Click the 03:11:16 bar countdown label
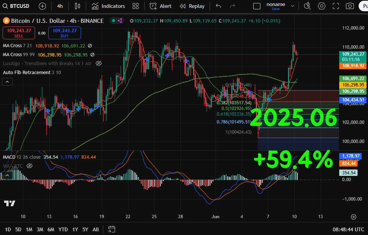 coord(351,59)
